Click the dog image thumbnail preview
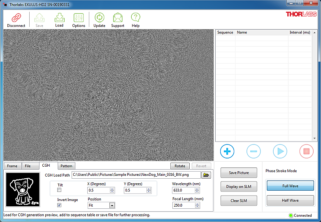The image size is (321, 222). click(x=23, y=189)
